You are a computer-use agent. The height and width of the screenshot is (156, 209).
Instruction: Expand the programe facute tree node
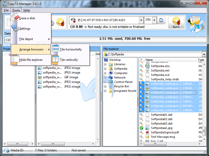click(105, 91)
